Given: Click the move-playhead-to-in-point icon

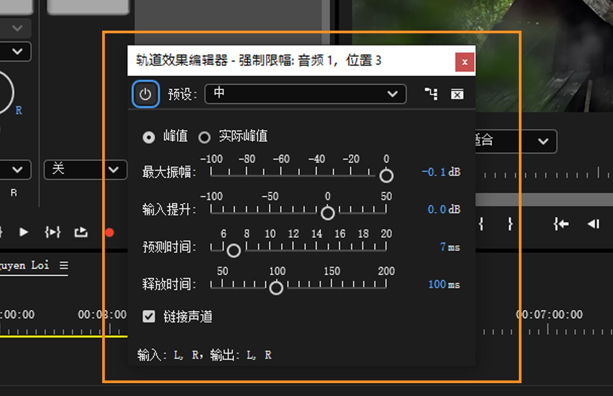Looking at the screenshot, I should click(561, 224).
